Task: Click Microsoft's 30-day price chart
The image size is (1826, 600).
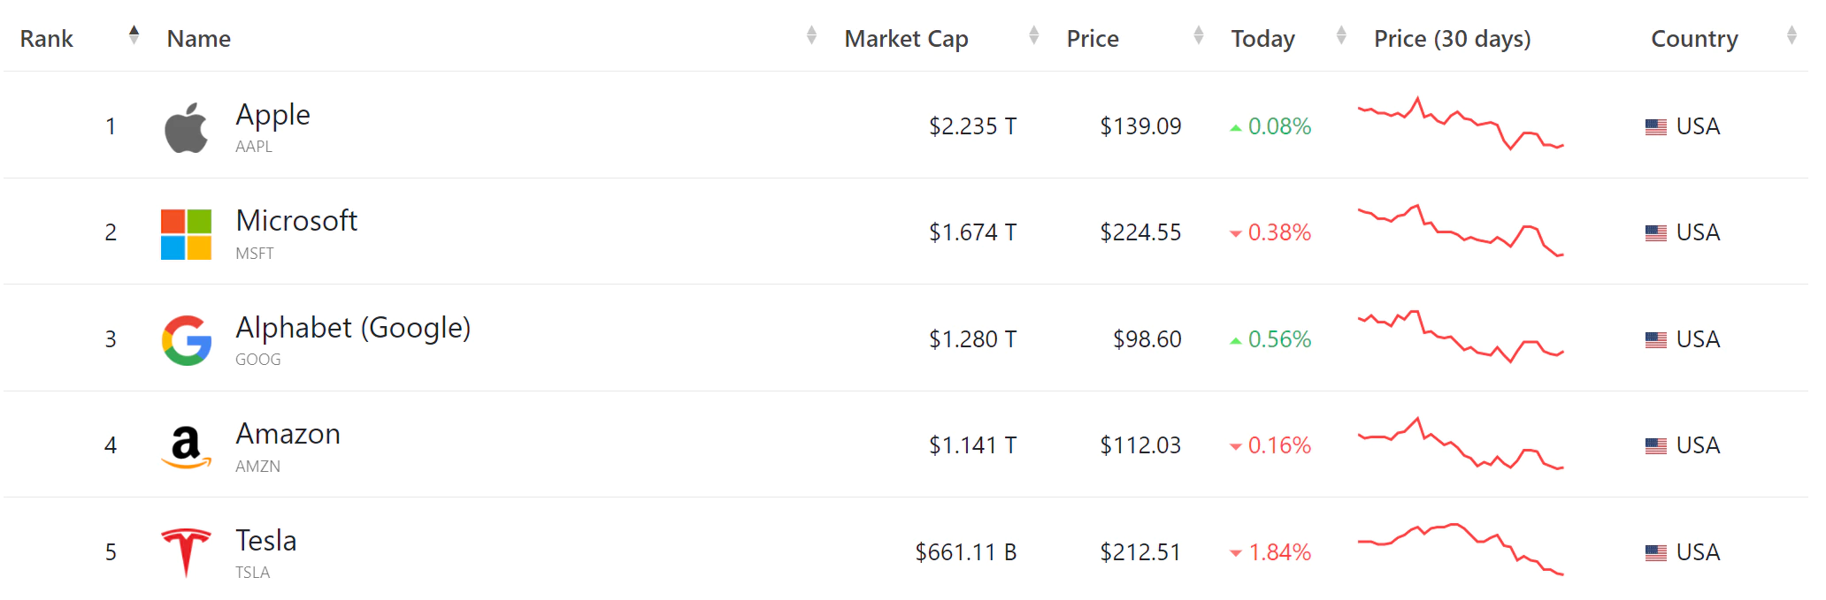Action: (x=1461, y=231)
